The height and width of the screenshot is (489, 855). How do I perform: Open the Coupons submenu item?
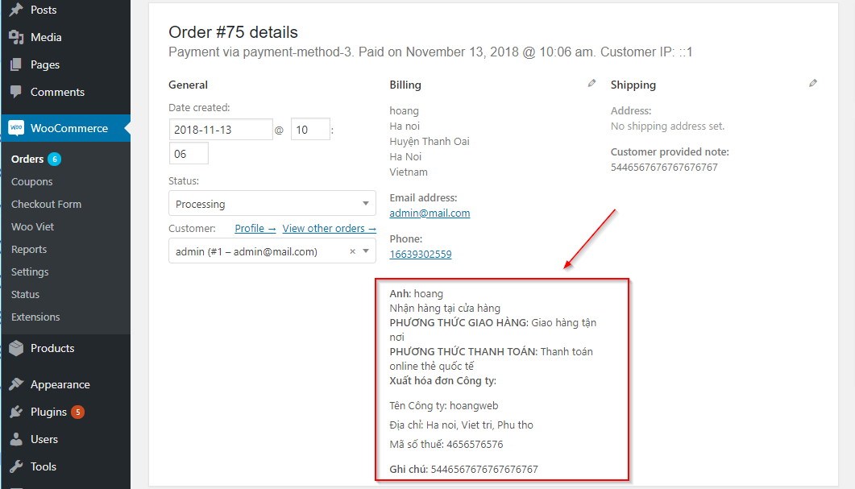[32, 182]
